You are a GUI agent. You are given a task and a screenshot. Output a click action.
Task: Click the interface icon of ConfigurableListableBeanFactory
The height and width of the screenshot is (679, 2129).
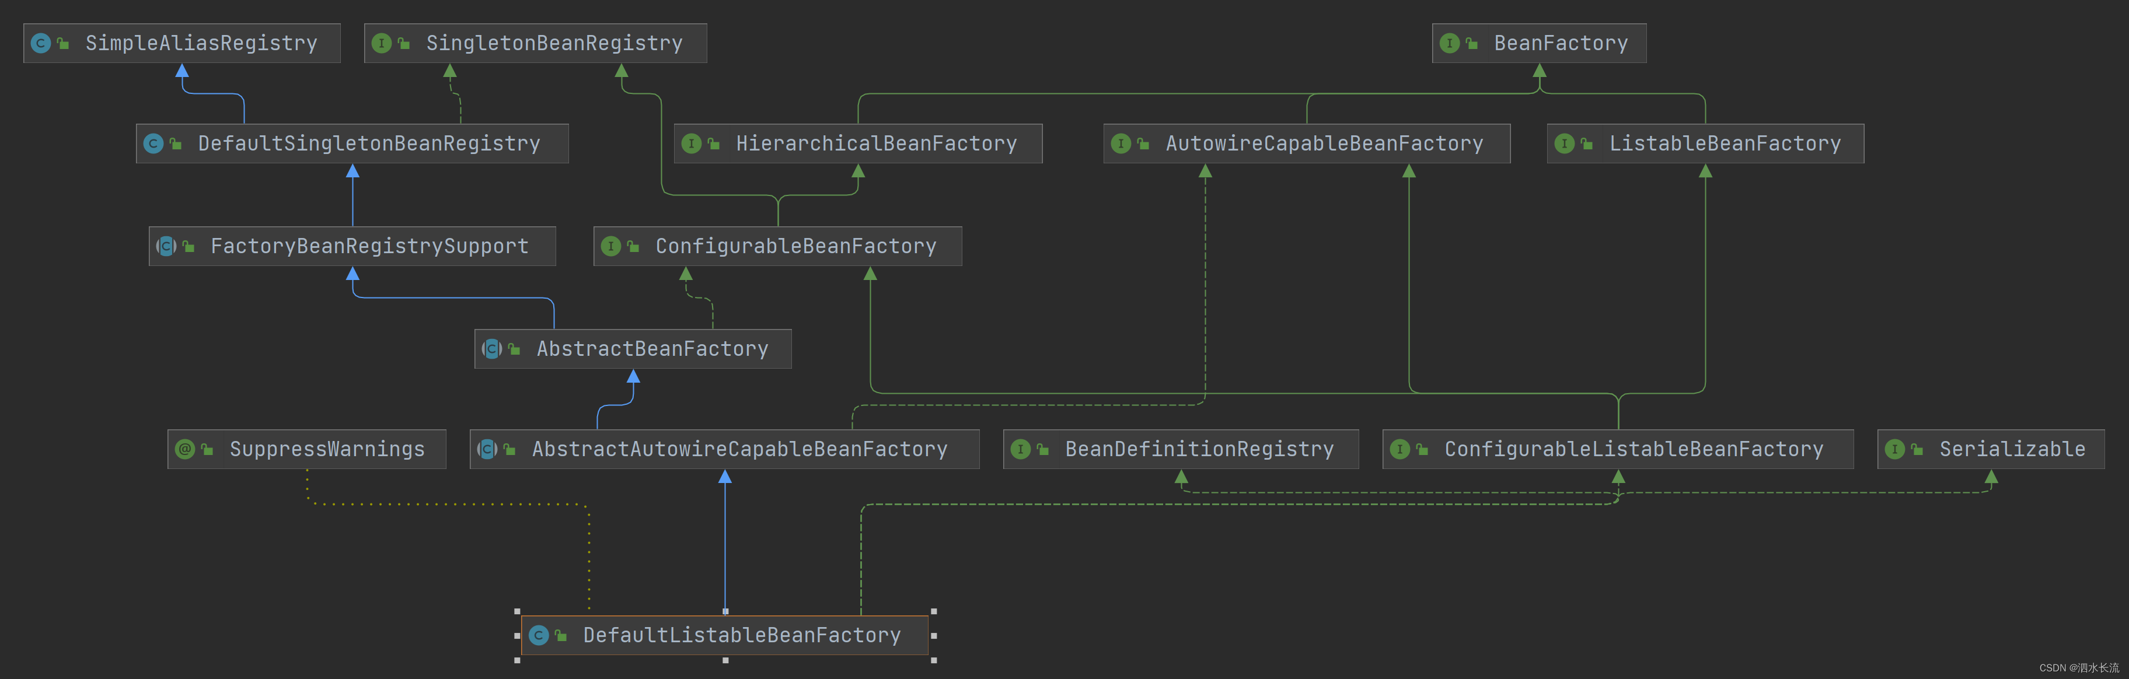[x=1399, y=449]
